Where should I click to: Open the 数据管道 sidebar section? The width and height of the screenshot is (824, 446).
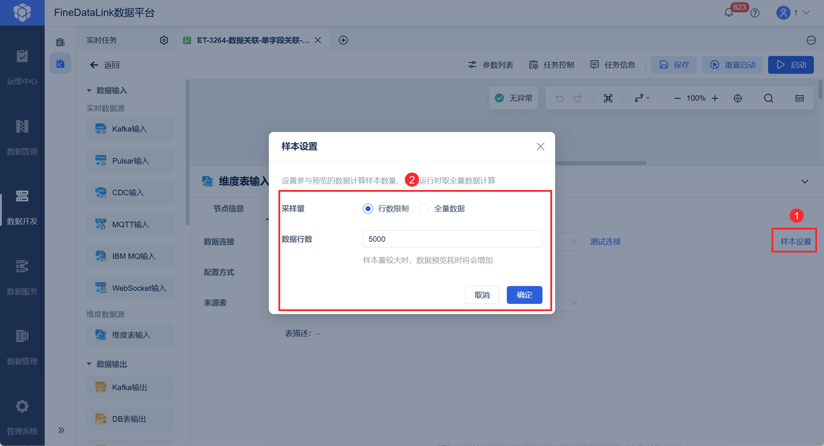[x=22, y=138]
